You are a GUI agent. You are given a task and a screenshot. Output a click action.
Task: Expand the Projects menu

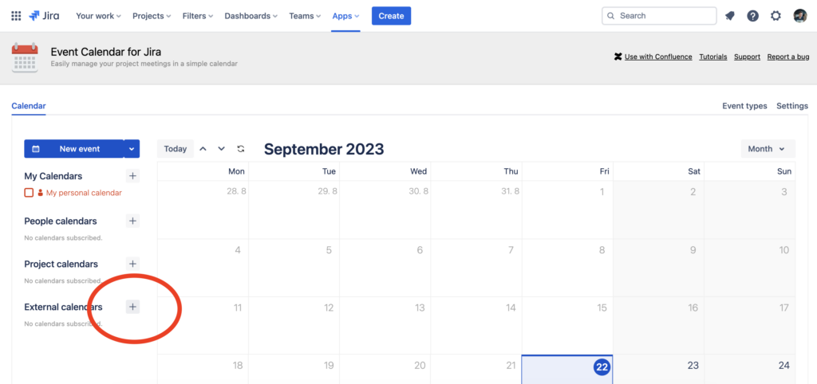coord(152,16)
